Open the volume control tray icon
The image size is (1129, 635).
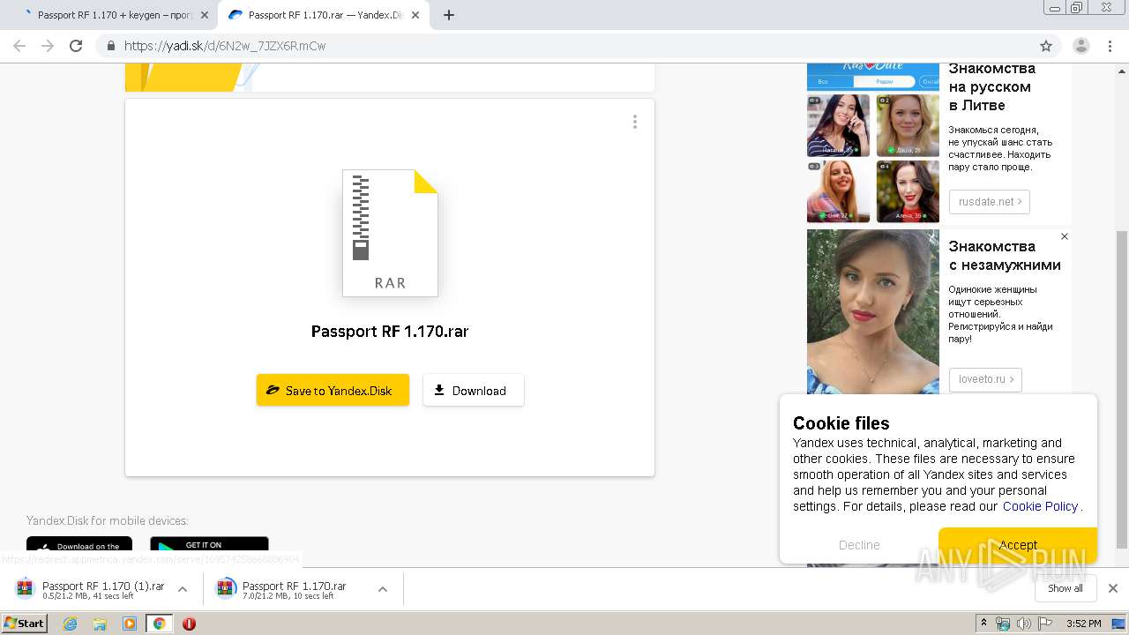tap(1024, 624)
